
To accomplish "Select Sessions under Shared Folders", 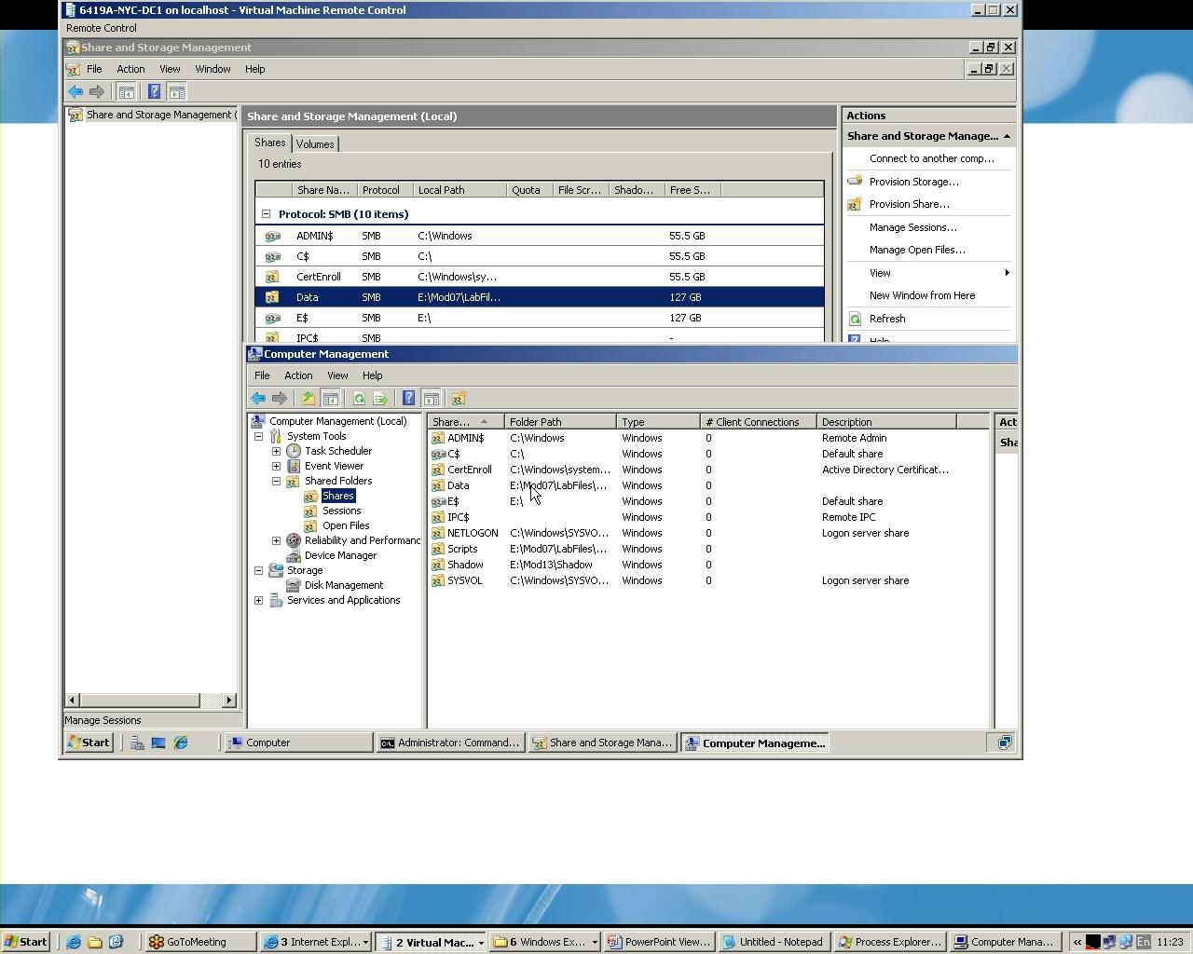I will [x=341, y=511].
